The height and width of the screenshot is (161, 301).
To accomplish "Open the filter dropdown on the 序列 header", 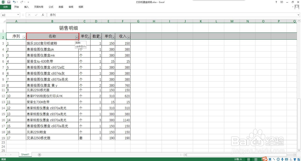I will click(24, 37).
